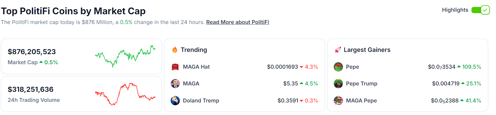Open the MAGA Hat coin page
Image resolution: width=496 pixels, height=115 pixels.
196,67
